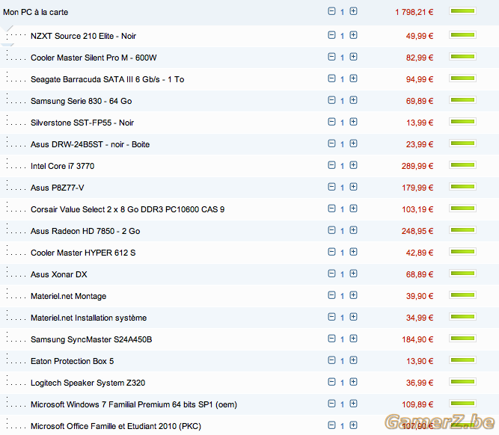Click availability bar for Mon PC à la carte
Image resolution: width=499 pixels, height=435 pixels.
tap(463, 11)
